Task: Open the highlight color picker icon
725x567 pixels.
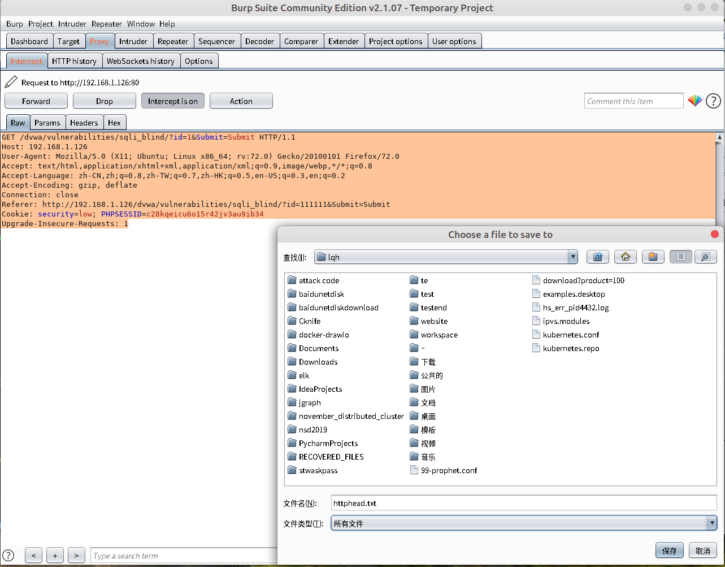Action: click(x=695, y=101)
